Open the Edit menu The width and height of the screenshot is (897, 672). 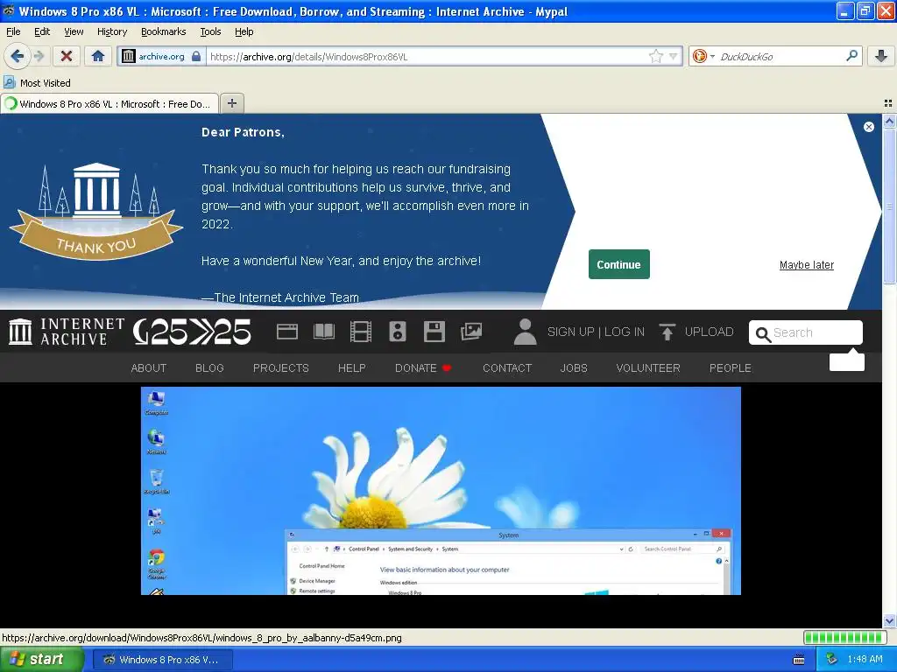pyautogui.click(x=42, y=31)
